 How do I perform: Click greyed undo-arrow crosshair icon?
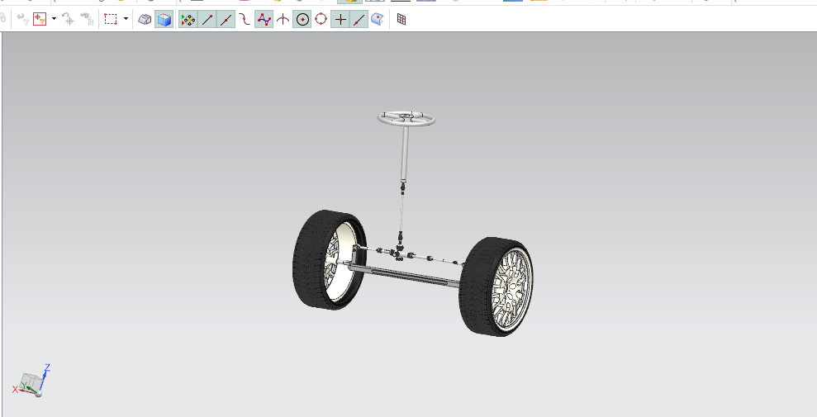[68, 20]
